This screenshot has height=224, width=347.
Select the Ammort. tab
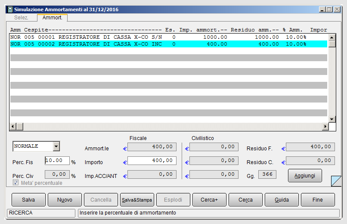pos(52,18)
